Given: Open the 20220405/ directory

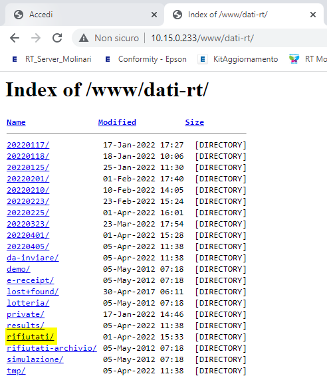Looking at the screenshot, I should point(28,246).
